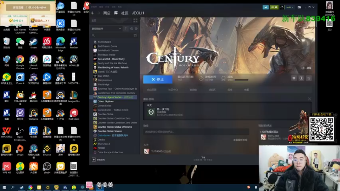Expand the Jeolh account dropdown
Viewport: 340px width, 191px height.
point(290,7)
